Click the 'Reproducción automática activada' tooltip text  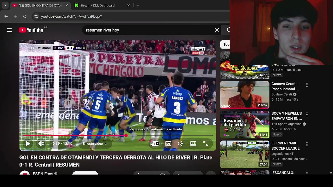click(x=156, y=129)
